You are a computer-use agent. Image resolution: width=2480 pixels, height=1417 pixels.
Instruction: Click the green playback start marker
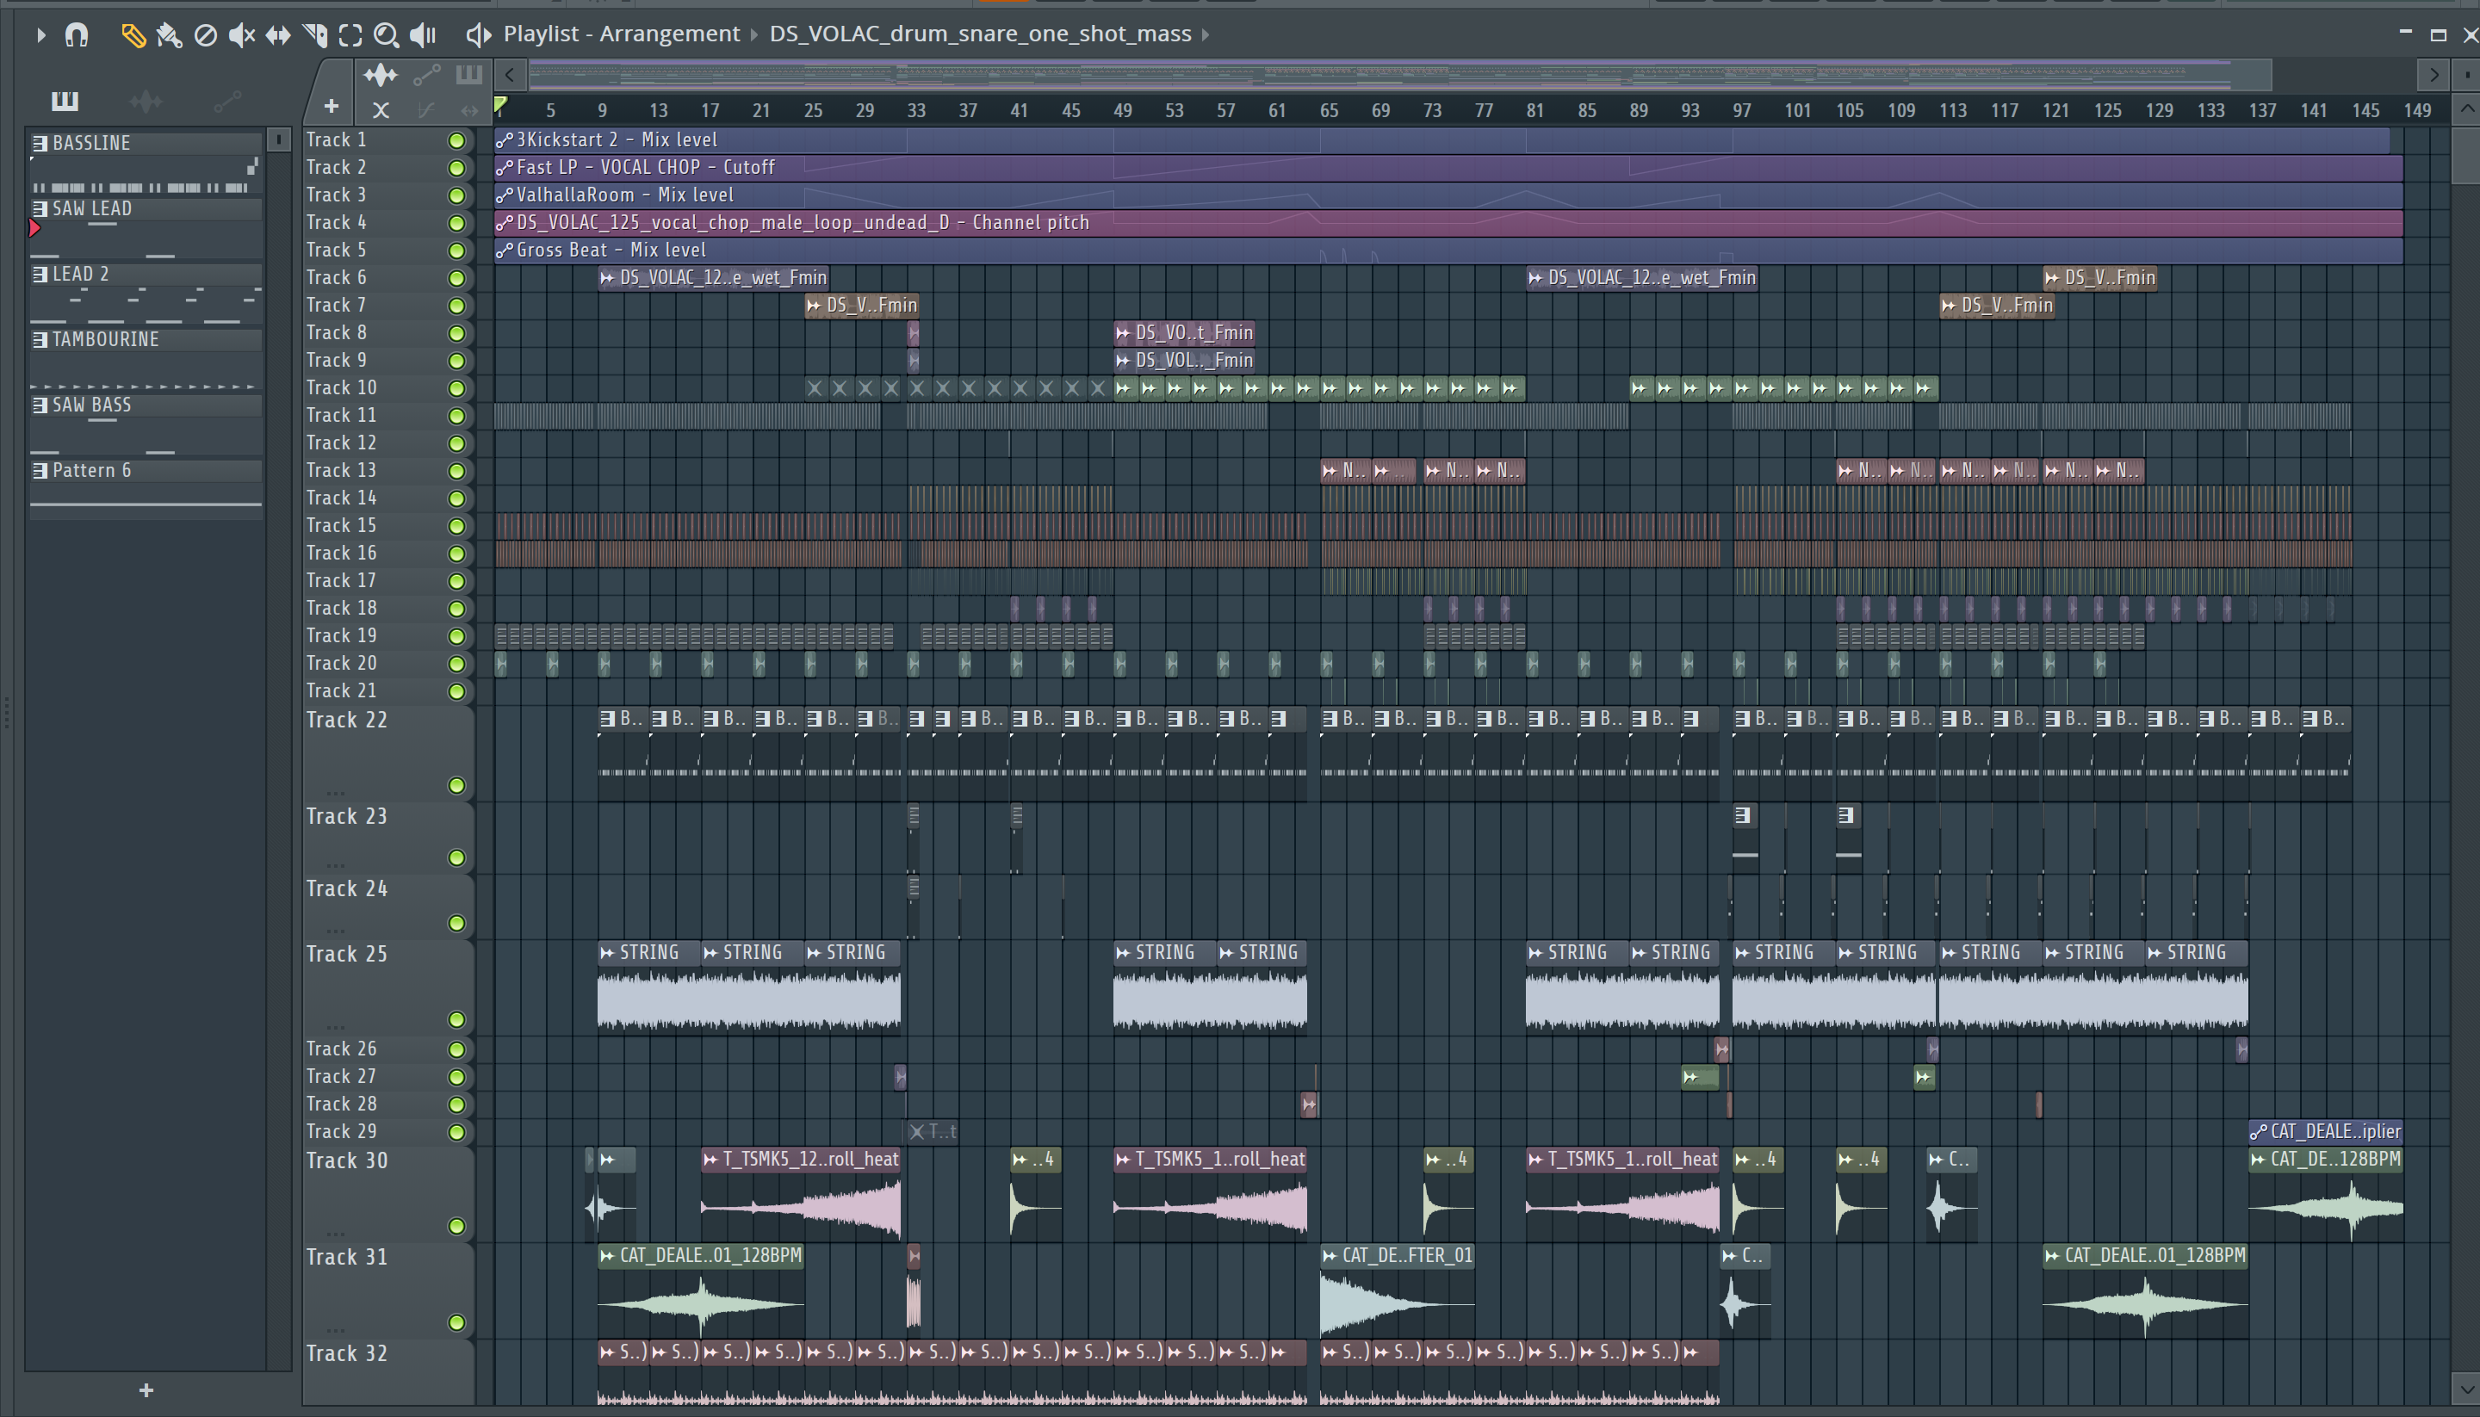coord(500,105)
